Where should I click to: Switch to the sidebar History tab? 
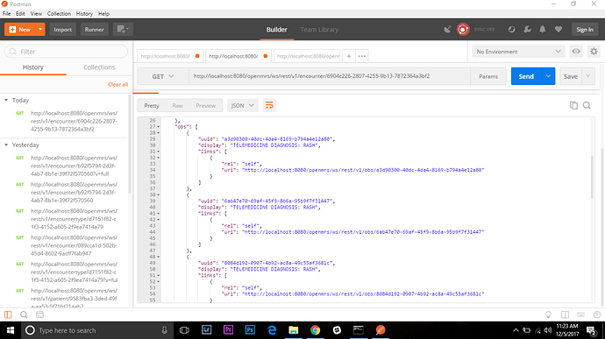click(x=32, y=67)
